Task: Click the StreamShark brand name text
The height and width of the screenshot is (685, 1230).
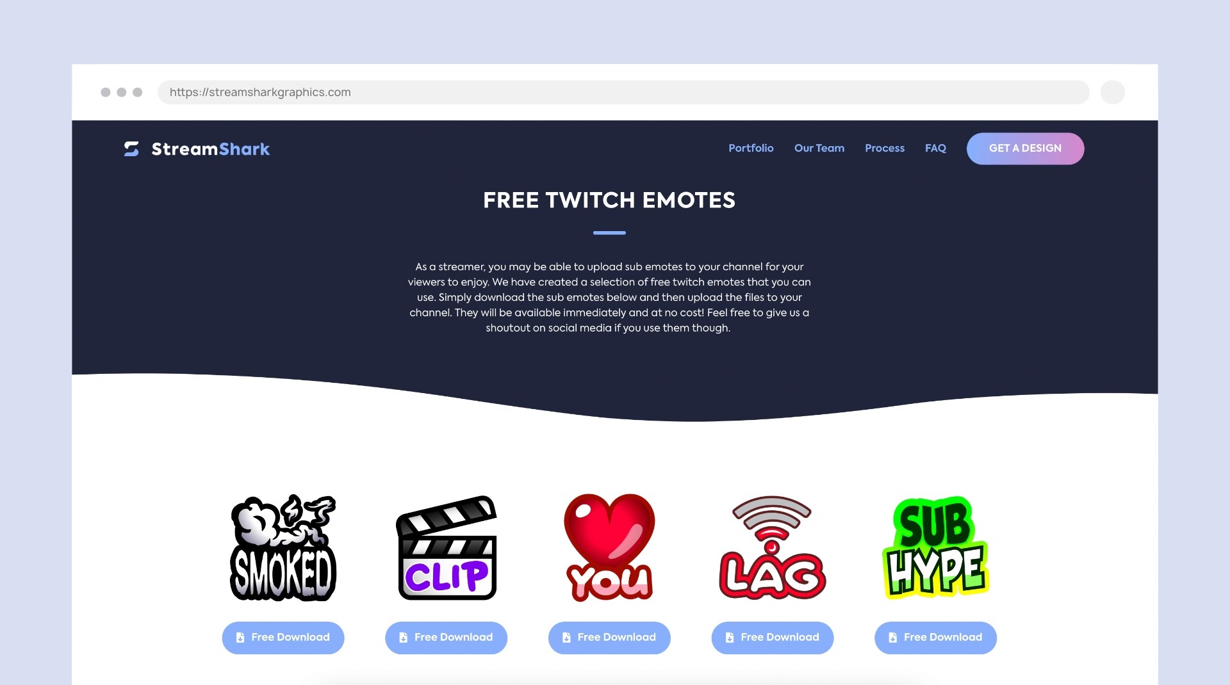Action: coord(211,149)
